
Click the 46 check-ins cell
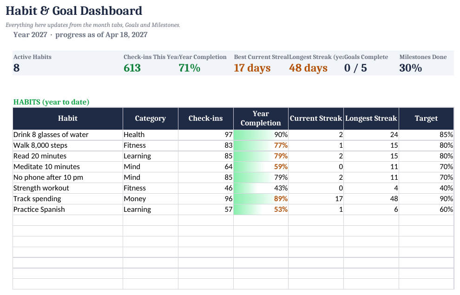(x=206, y=188)
